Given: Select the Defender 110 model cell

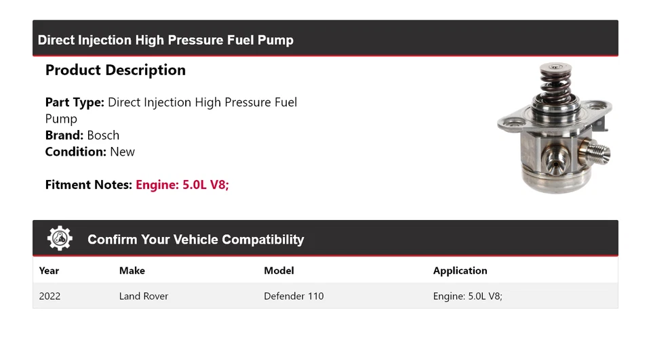Looking at the screenshot, I should [294, 296].
